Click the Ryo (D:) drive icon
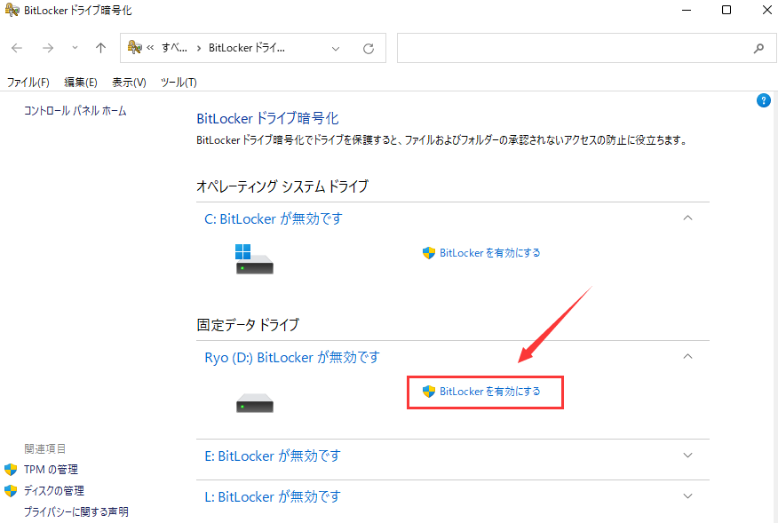Image resolution: width=778 pixels, height=523 pixels. point(254,401)
